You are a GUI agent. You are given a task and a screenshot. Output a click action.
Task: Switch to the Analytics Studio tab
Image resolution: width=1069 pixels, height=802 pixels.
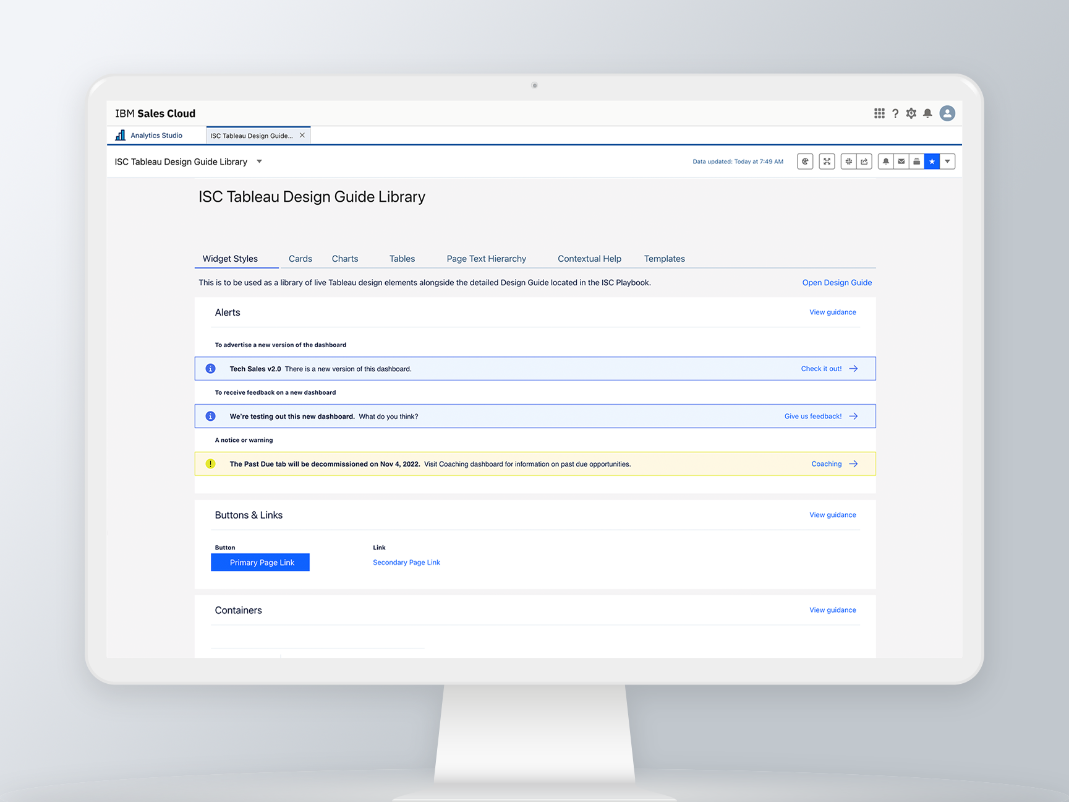[x=156, y=136]
